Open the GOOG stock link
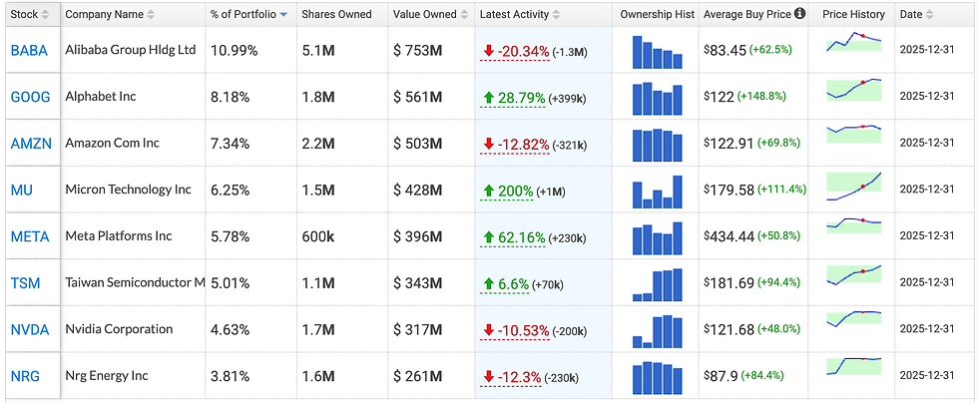Viewport: 978px width, 403px height. [31, 97]
